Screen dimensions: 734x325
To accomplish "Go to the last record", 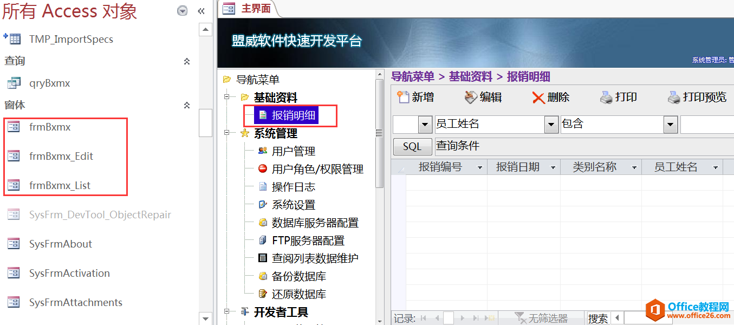I will 476,318.
